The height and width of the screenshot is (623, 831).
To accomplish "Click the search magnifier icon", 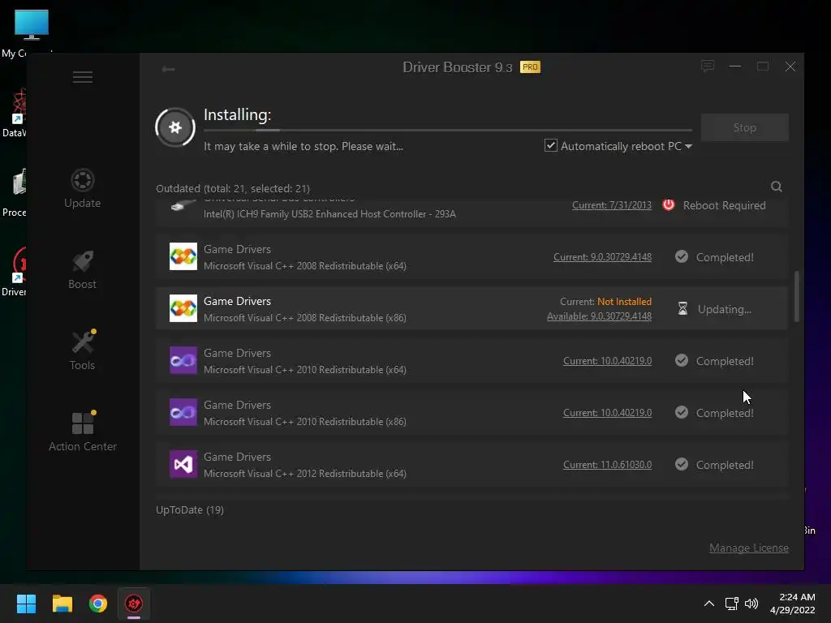I will coord(777,187).
